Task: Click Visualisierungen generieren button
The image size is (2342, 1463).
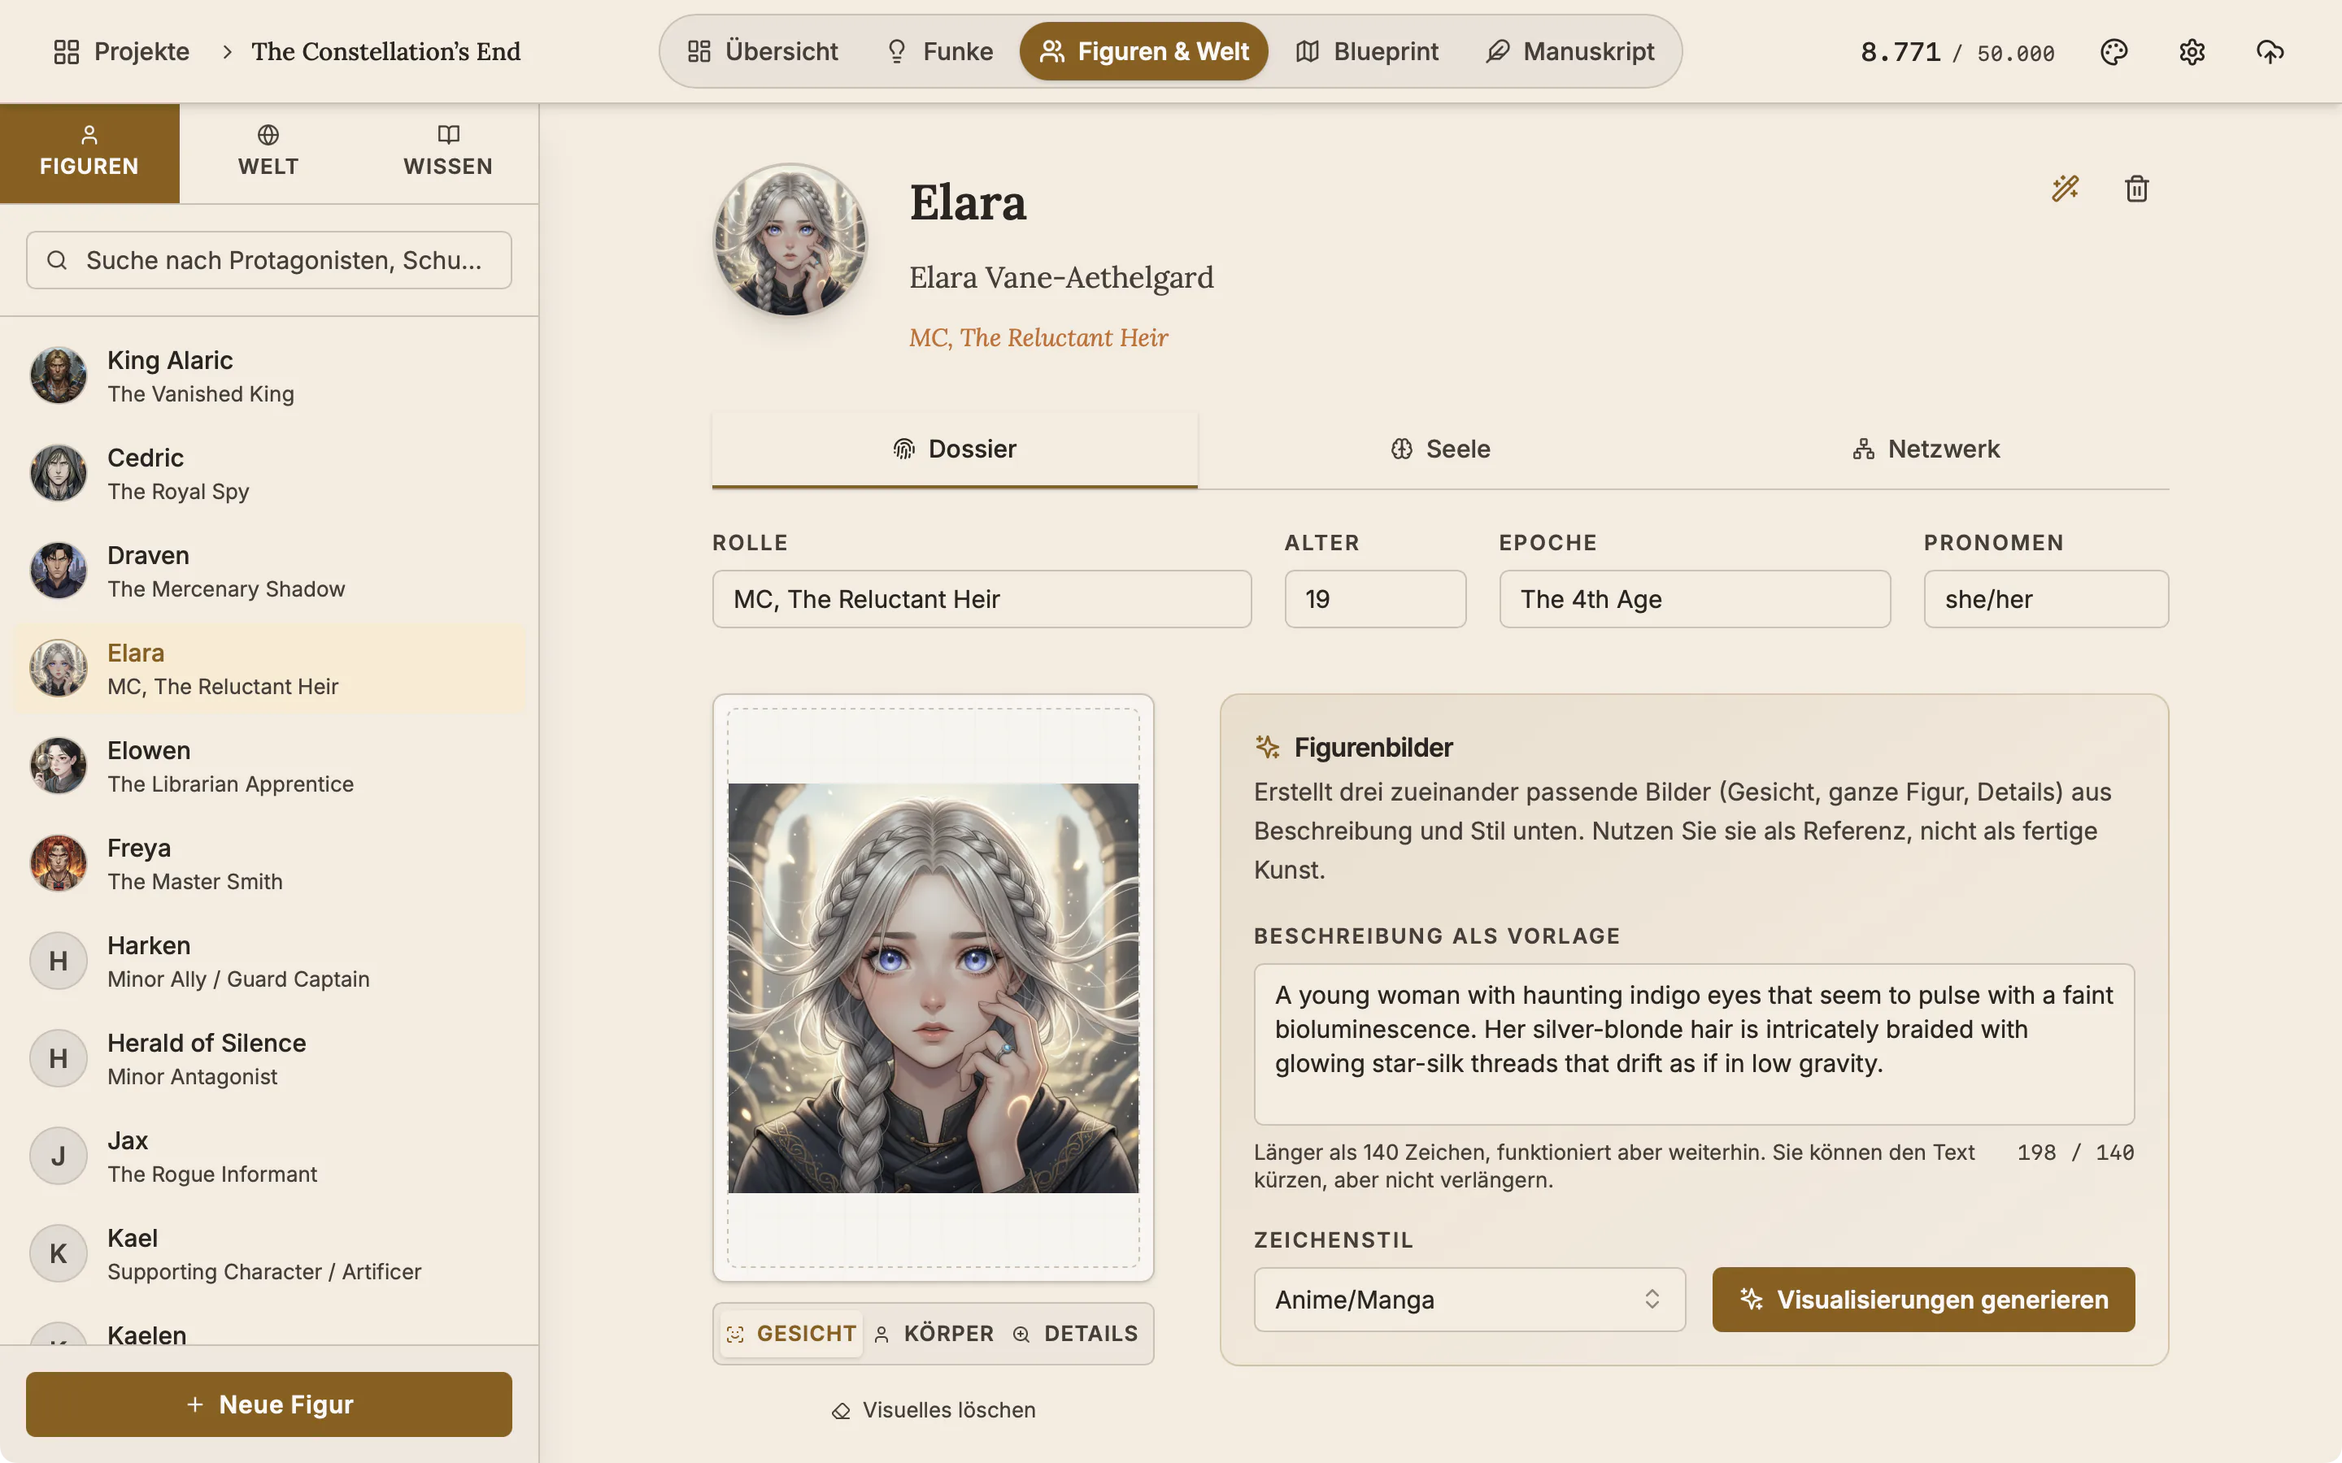Action: (x=1923, y=1300)
